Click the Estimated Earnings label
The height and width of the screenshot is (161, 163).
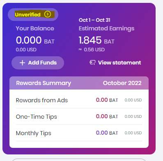[106, 29]
